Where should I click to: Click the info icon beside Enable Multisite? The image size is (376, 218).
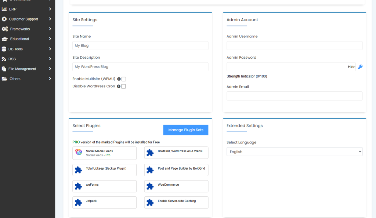119,79
